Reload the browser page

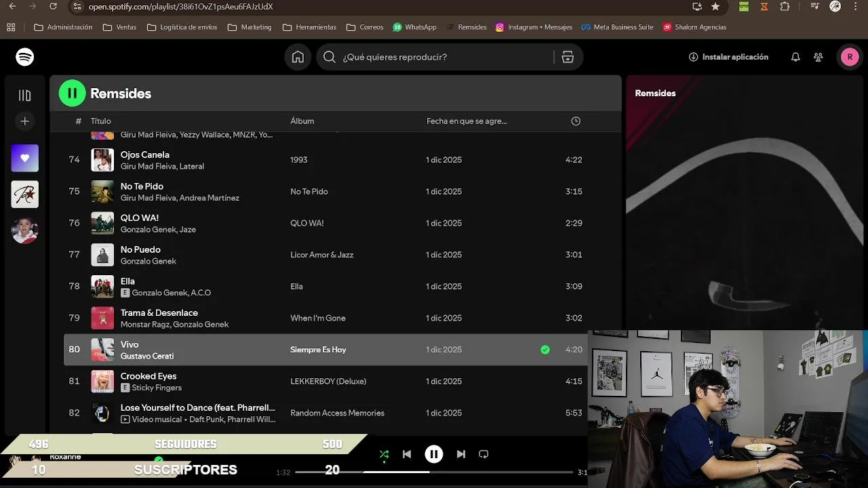[53, 6]
